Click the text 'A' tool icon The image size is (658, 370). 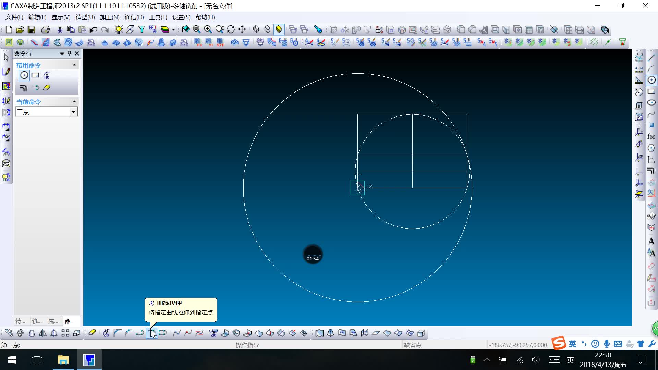(651, 241)
